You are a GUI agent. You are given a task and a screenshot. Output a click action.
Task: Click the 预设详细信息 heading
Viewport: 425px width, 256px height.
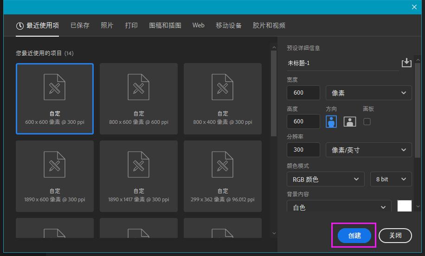coord(303,48)
